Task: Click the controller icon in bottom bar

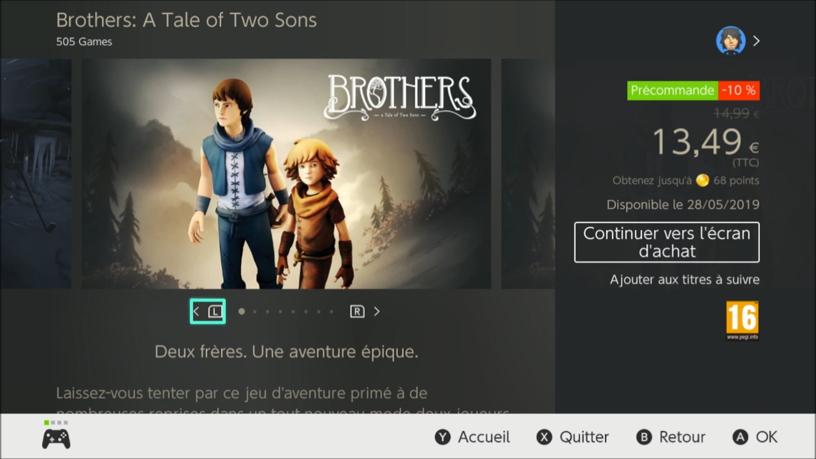Action: pos(56,439)
